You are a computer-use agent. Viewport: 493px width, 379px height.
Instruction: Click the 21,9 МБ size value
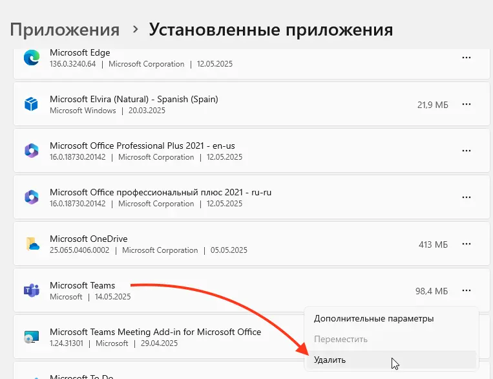click(x=433, y=105)
